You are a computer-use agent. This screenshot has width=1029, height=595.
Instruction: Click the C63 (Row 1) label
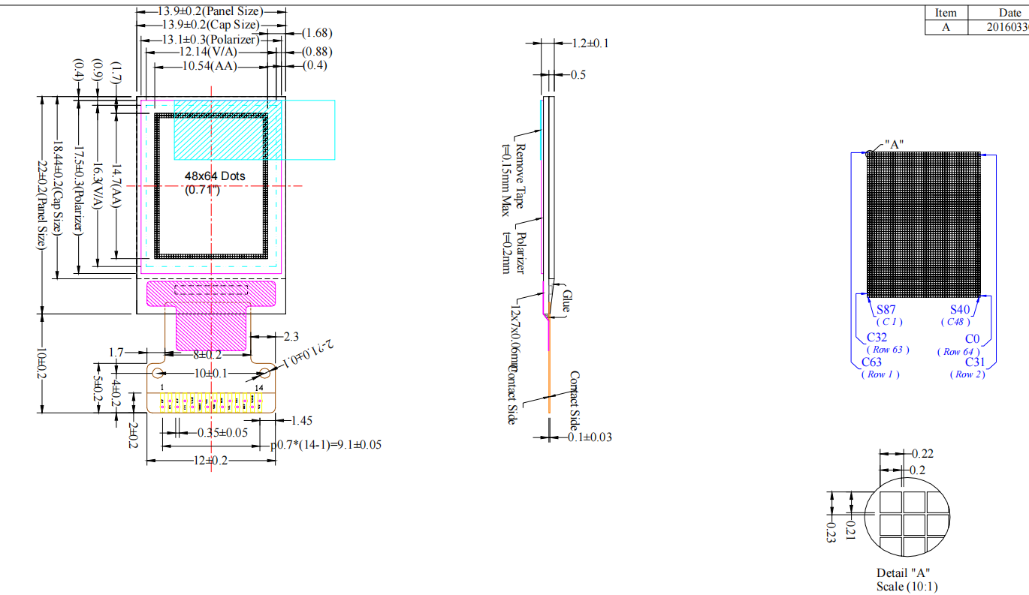(876, 362)
